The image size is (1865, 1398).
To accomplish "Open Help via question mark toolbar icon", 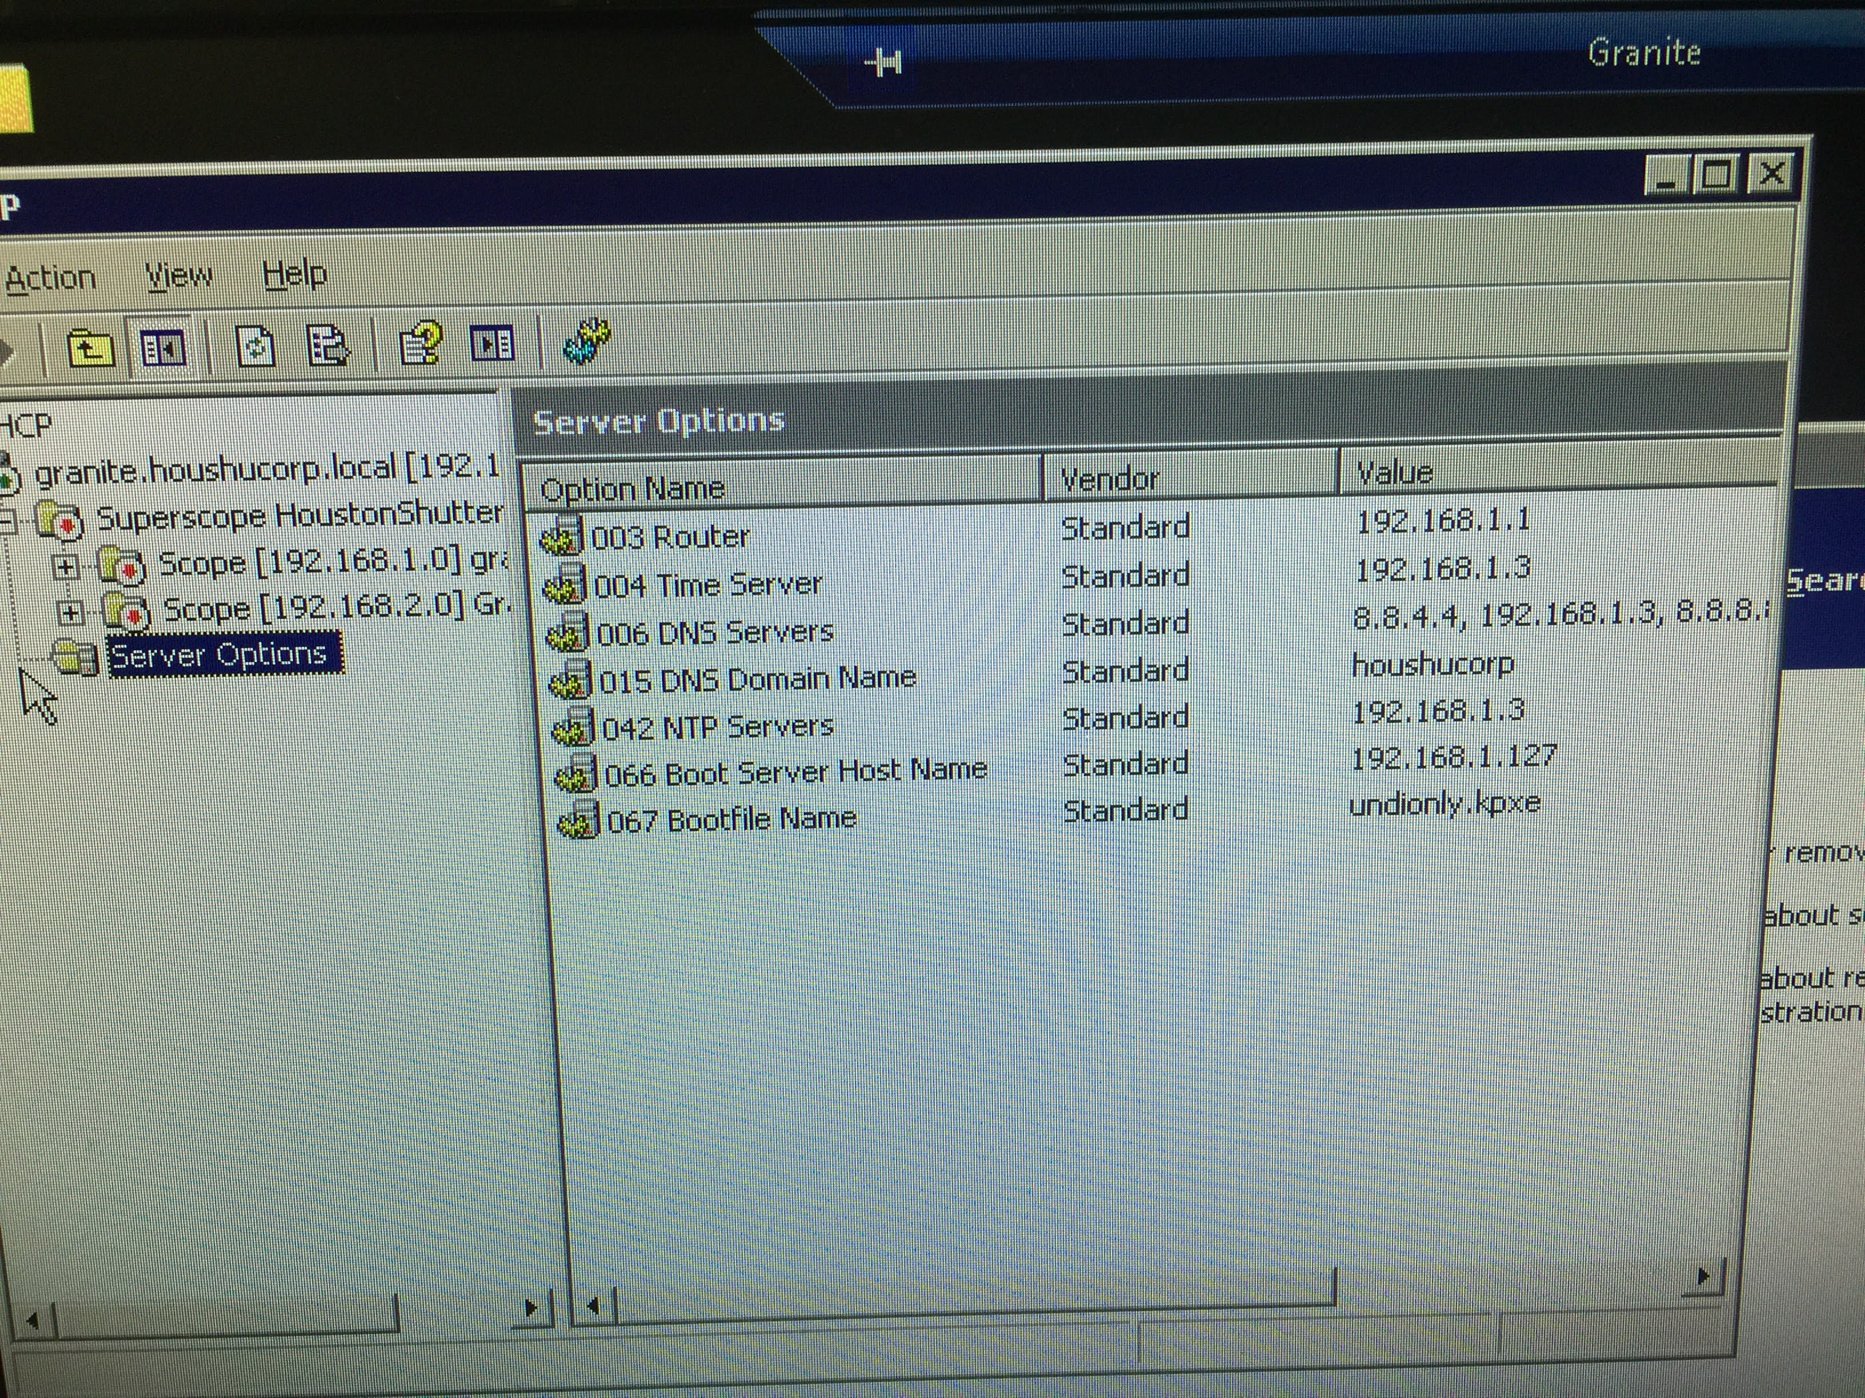I will click(421, 343).
